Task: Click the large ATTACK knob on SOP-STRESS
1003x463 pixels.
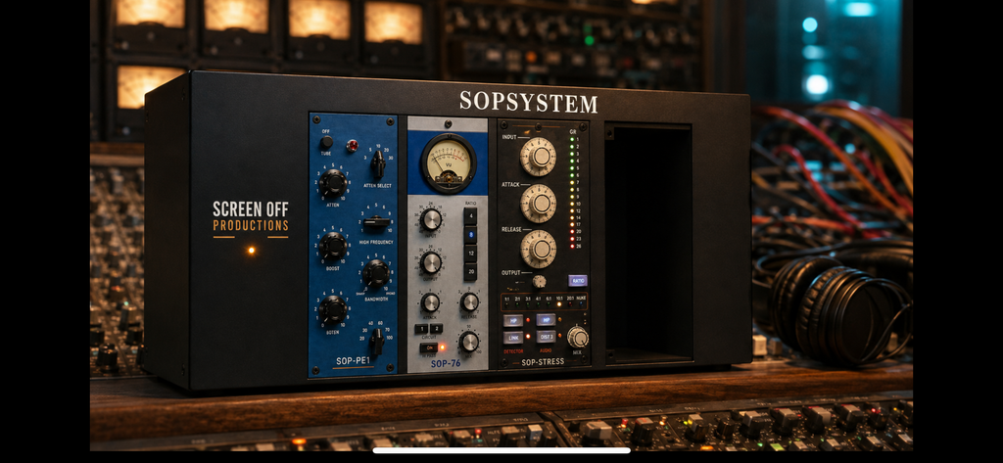Action: [538, 204]
